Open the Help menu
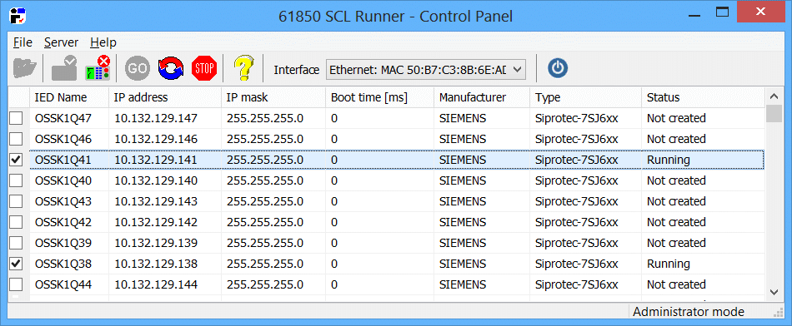This screenshot has width=792, height=326. point(103,42)
